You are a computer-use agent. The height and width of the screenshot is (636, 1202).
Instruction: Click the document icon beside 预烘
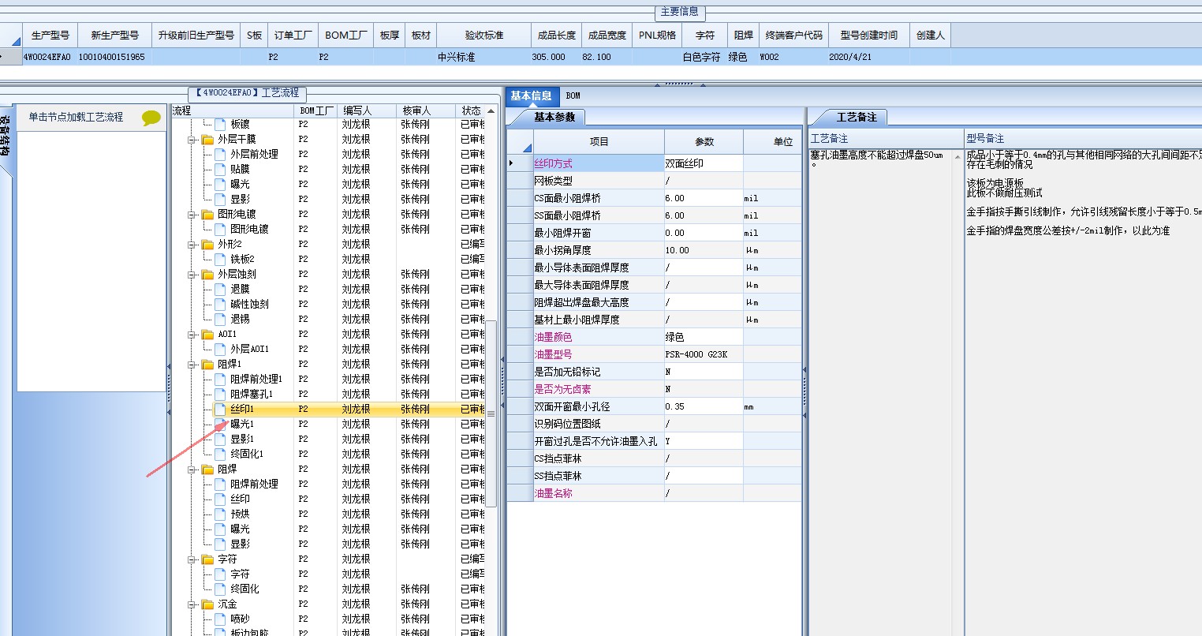coord(221,514)
